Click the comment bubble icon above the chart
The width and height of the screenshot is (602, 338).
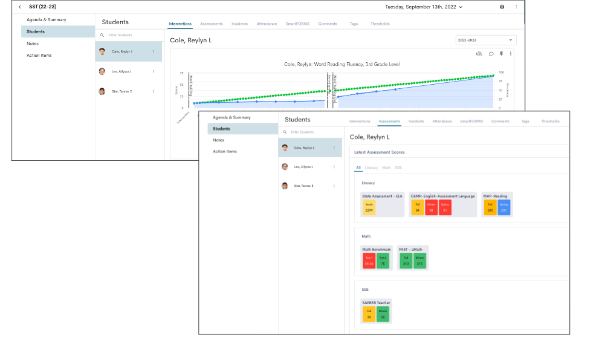[491, 54]
